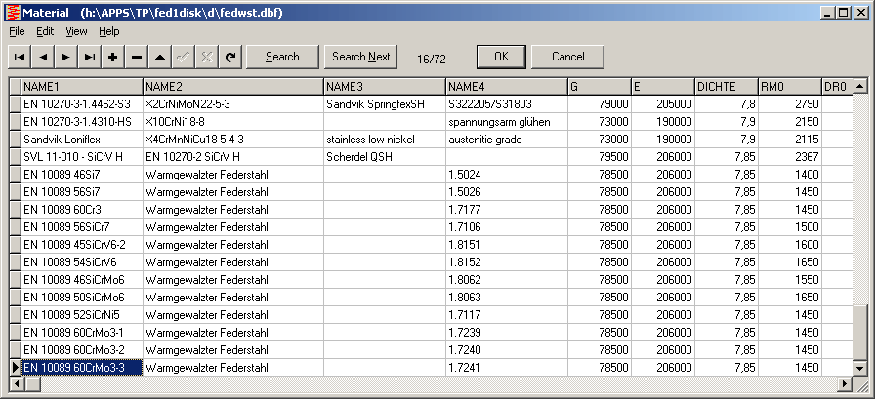Open the View menu
Image resolution: width=875 pixels, height=399 pixels.
(x=76, y=31)
